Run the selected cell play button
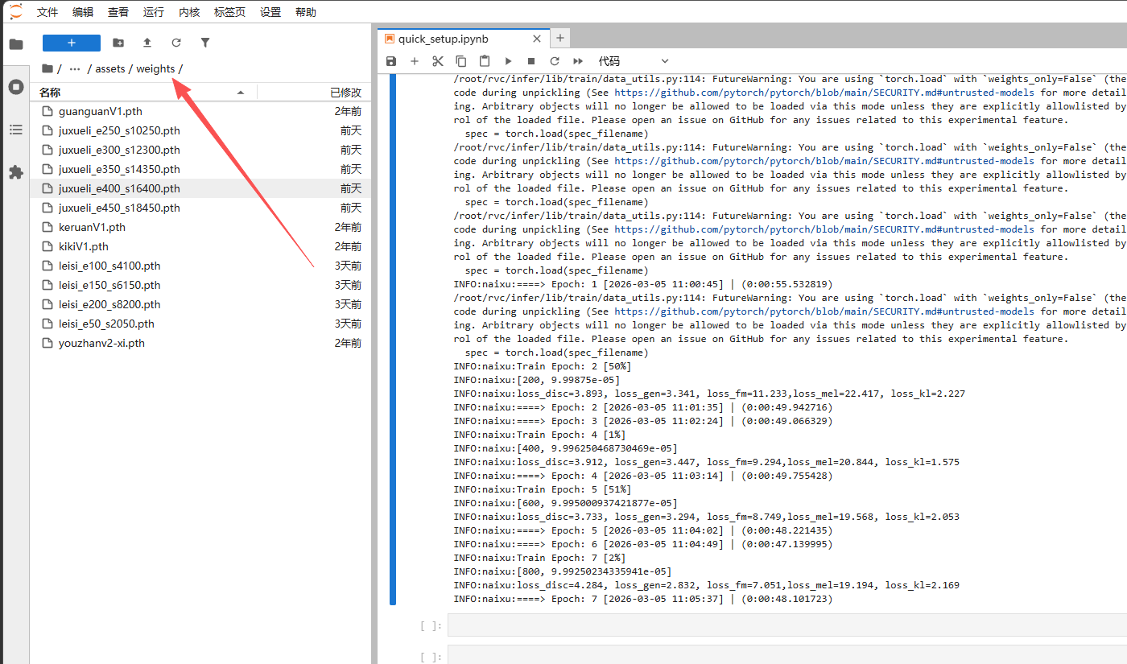 pos(508,61)
